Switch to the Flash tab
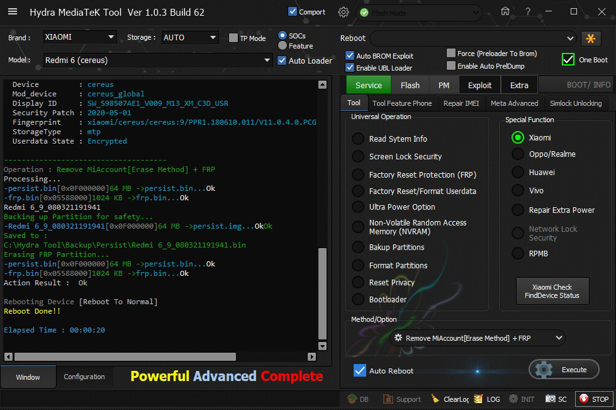 pos(410,85)
